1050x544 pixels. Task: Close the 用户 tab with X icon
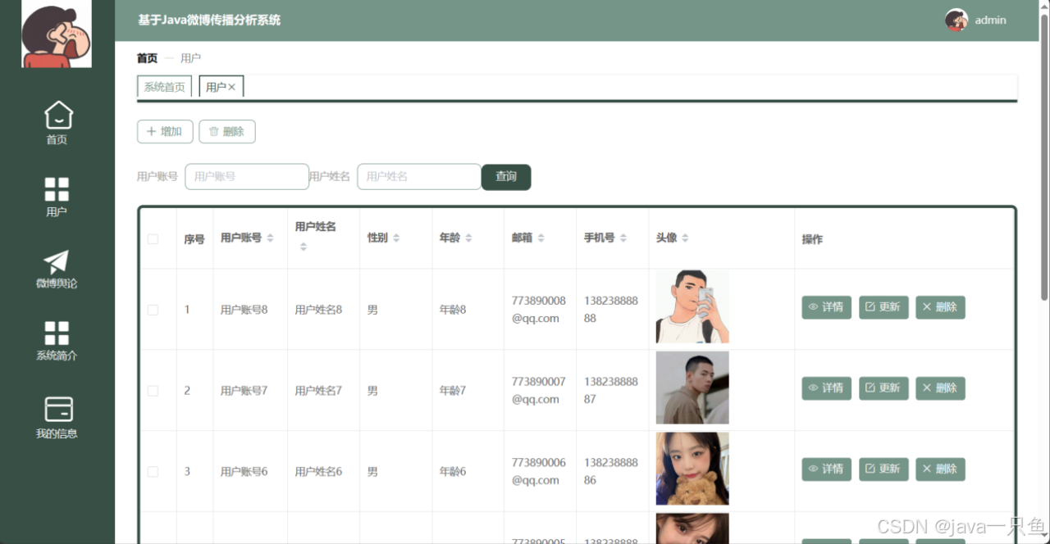pos(232,87)
